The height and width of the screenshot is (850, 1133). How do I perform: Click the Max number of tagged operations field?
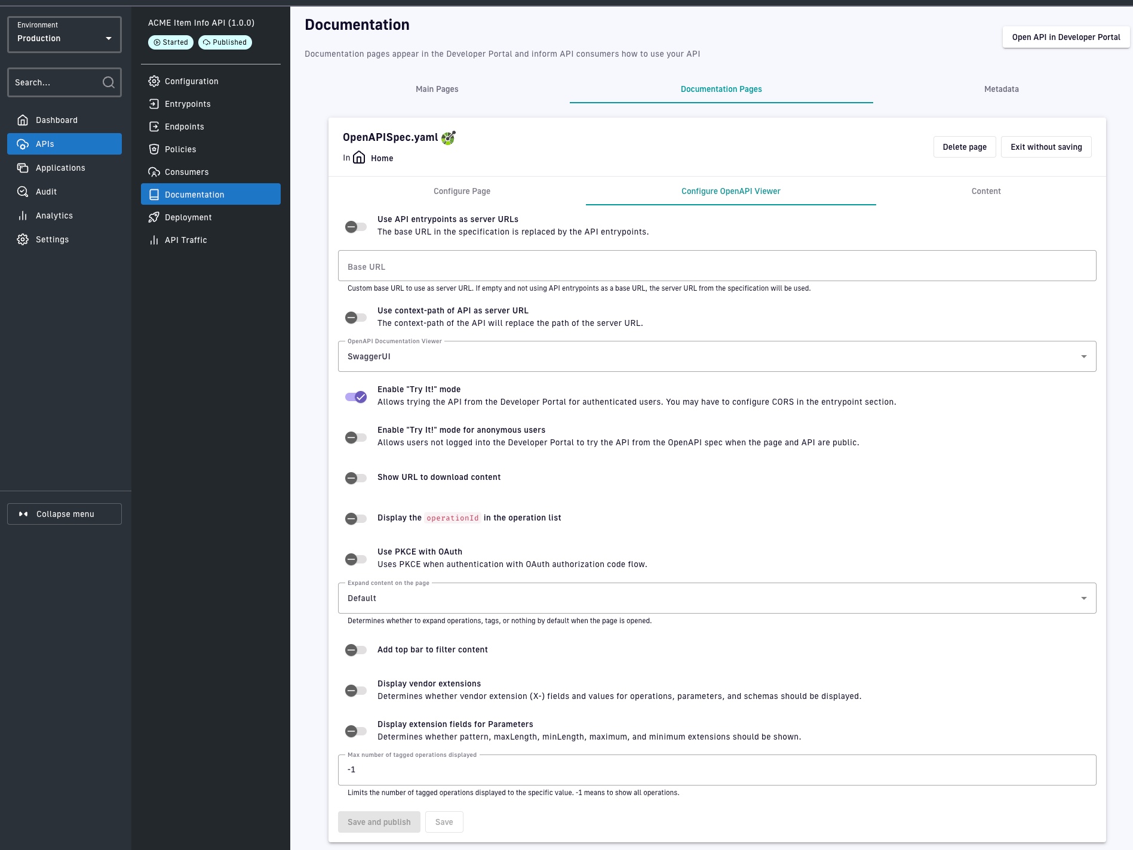click(717, 770)
